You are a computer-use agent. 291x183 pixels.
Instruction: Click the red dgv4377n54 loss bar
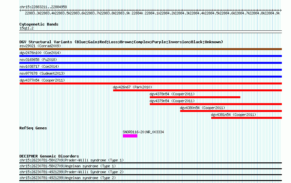pyautogui.click(x=150, y=83)
